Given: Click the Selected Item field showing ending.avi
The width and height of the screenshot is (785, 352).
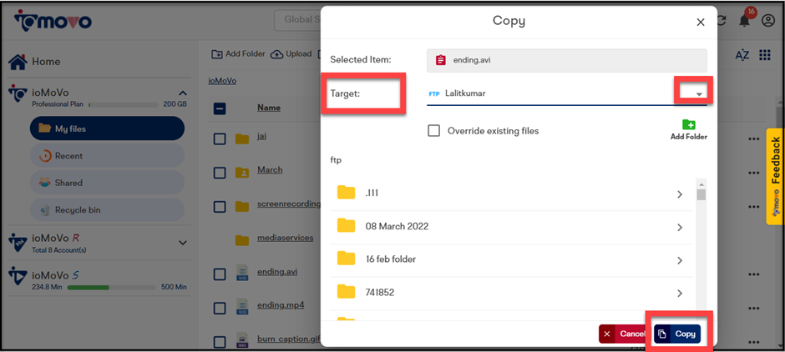Looking at the screenshot, I should point(567,61).
